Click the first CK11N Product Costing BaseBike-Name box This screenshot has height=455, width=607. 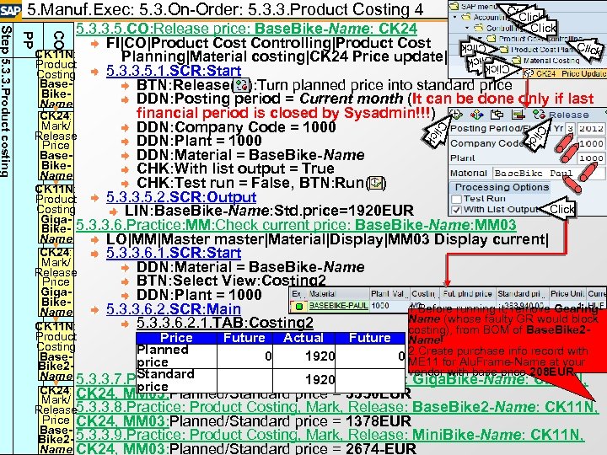coord(56,79)
